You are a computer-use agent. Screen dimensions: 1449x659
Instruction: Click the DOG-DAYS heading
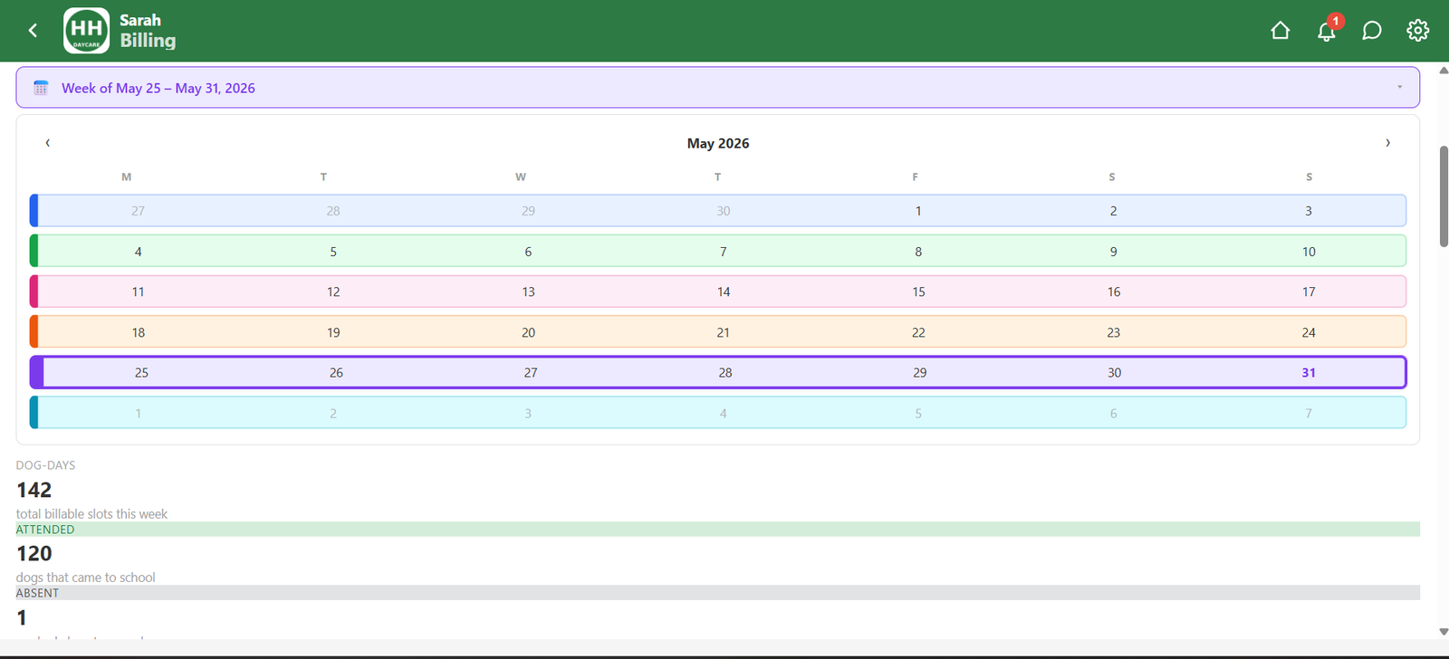point(45,465)
